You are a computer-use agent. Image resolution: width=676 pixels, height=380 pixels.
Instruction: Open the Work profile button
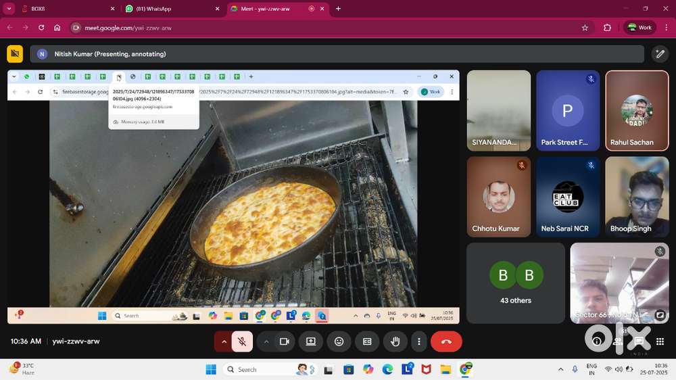click(639, 28)
